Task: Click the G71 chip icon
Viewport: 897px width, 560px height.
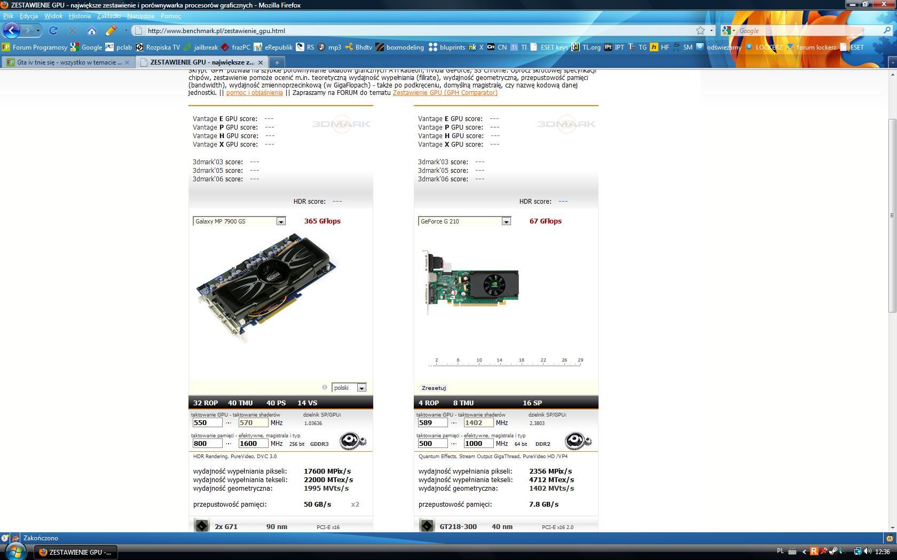Action: [202, 526]
